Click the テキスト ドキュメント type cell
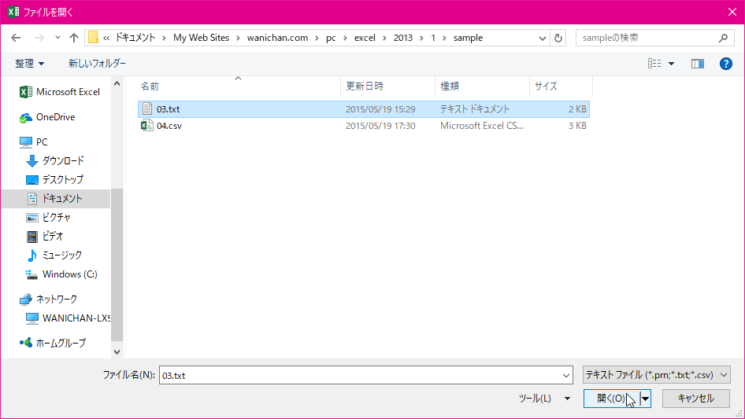This screenshot has height=419, width=745. tap(475, 109)
